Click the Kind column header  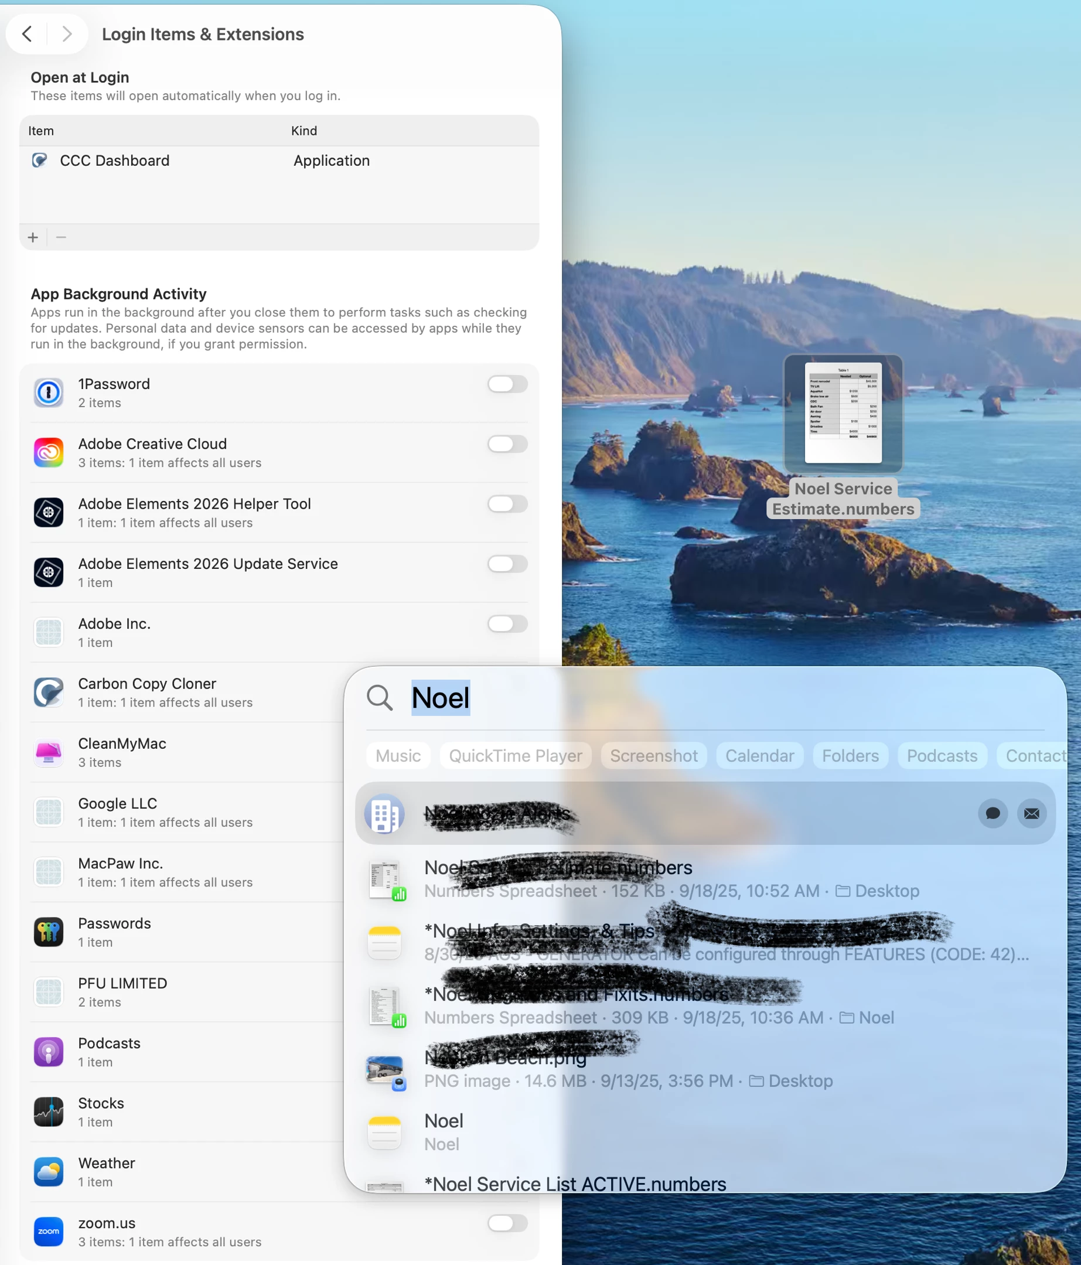click(x=304, y=131)
